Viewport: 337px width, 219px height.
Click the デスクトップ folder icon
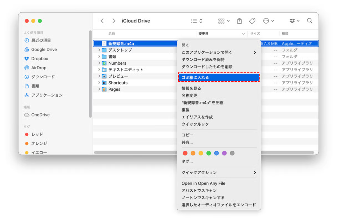(104, 50)
